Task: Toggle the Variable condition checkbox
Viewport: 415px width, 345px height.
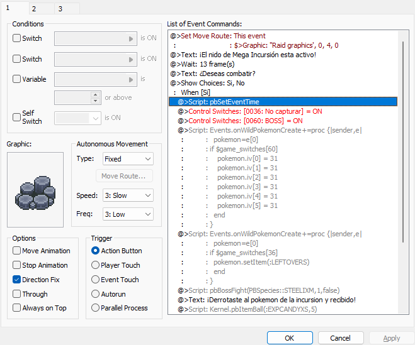Action: pos(17,79)
